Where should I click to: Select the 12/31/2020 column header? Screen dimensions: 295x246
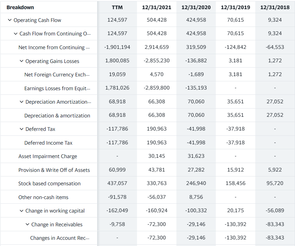point(196,7)
